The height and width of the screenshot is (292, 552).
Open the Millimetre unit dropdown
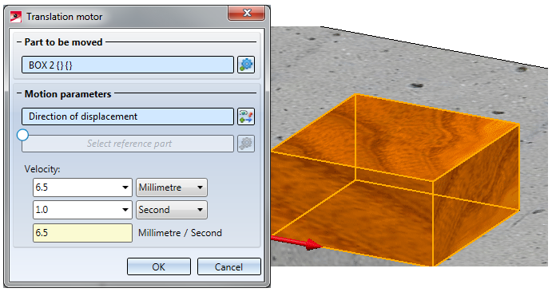click(172, 187)
